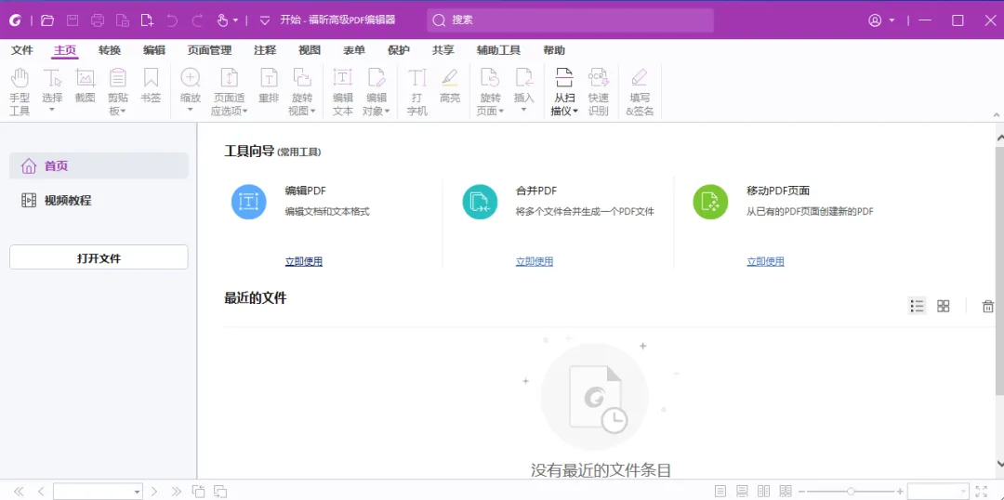The width and height of the screenshot is (1004, 500).
Task: Click in the 搜索 search box
Action: click(571, 20)
